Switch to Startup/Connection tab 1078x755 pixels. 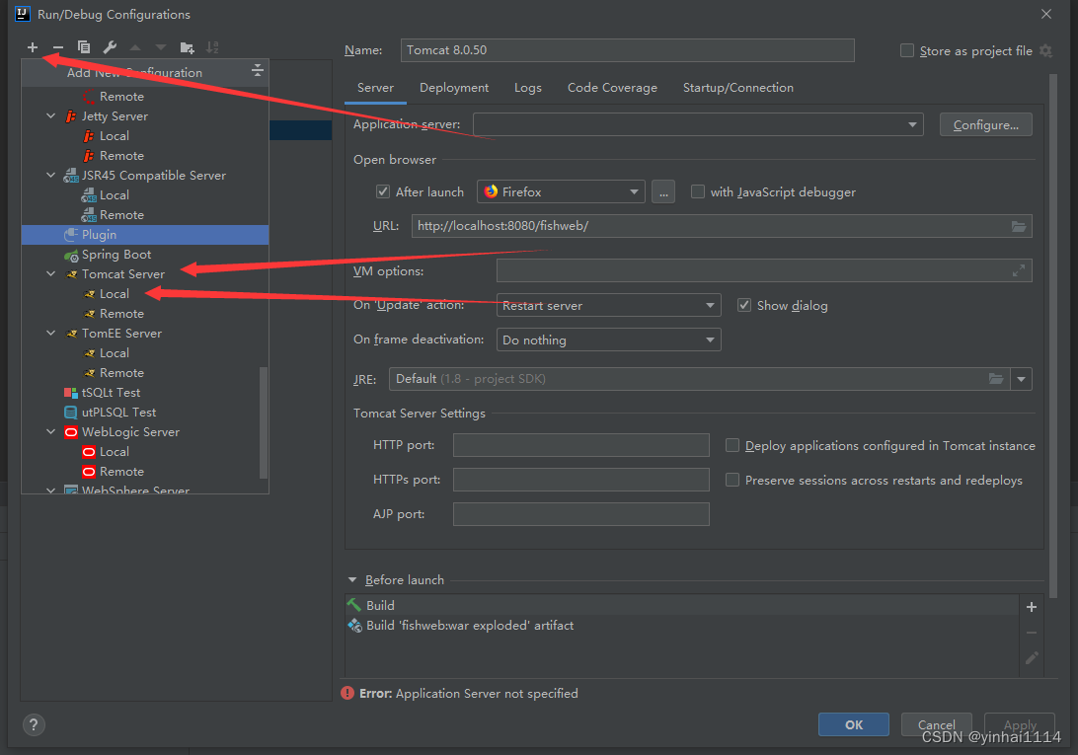point(737,88)
